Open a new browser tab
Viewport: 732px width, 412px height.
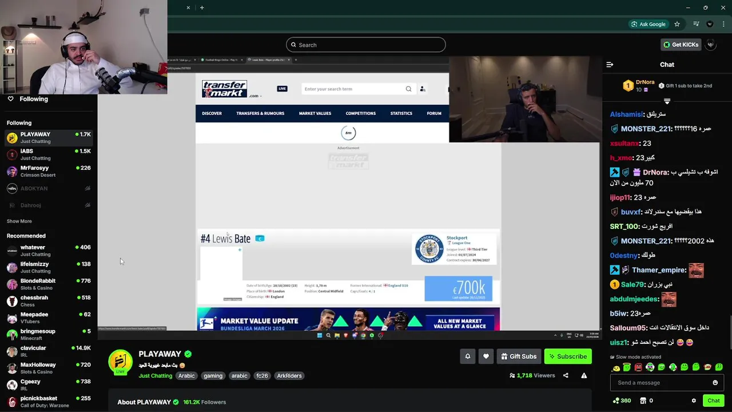(202, 7)
